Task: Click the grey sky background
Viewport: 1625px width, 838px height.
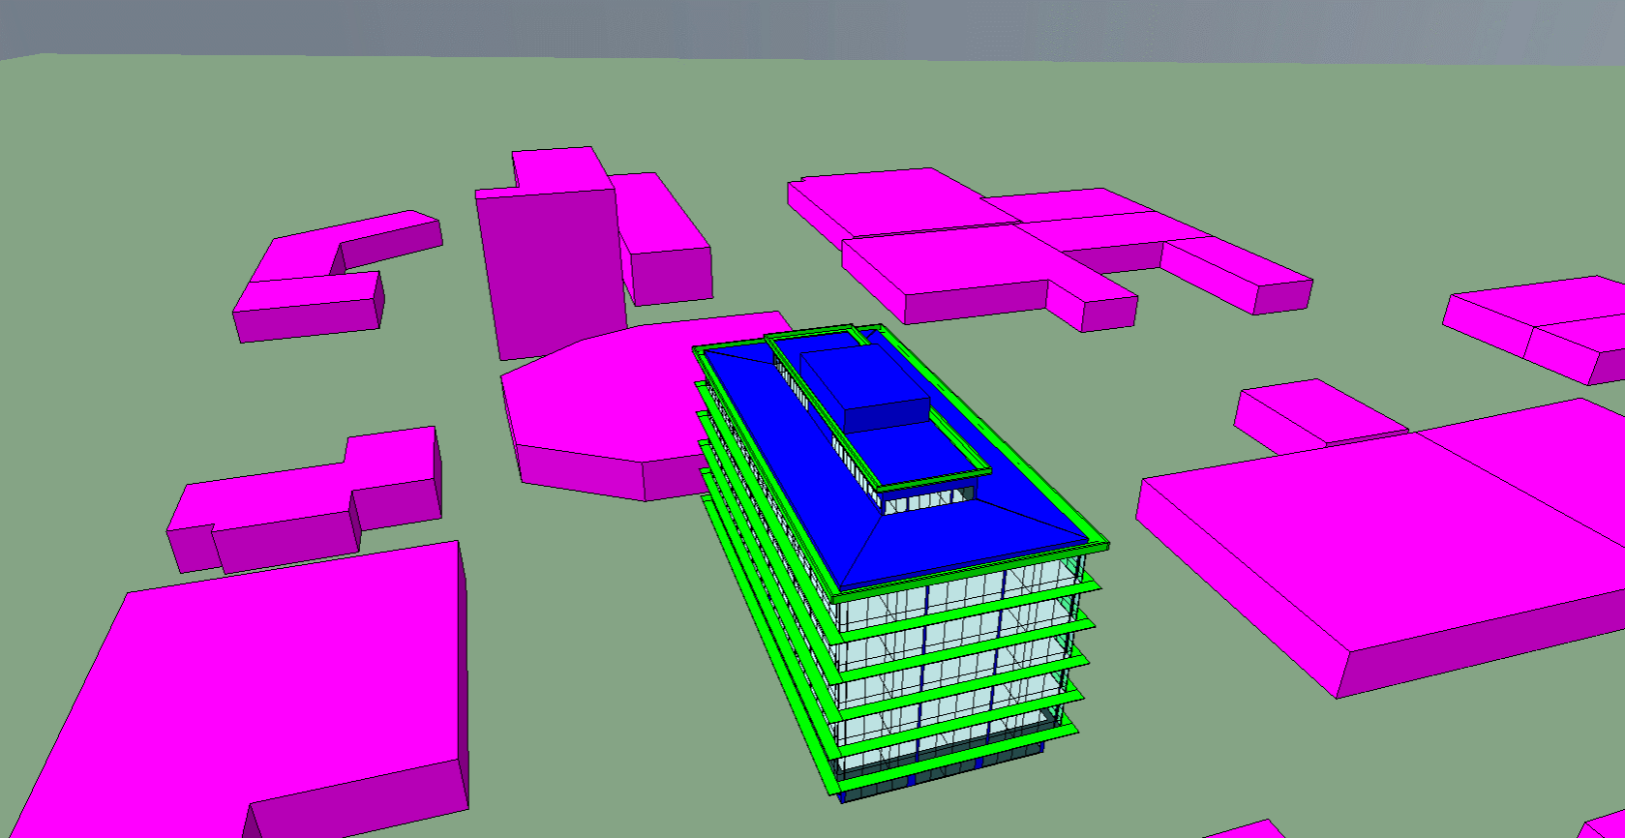Action: [774, 29]
